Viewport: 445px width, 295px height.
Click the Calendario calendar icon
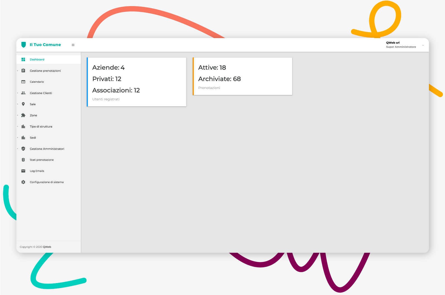click(23, 82)
